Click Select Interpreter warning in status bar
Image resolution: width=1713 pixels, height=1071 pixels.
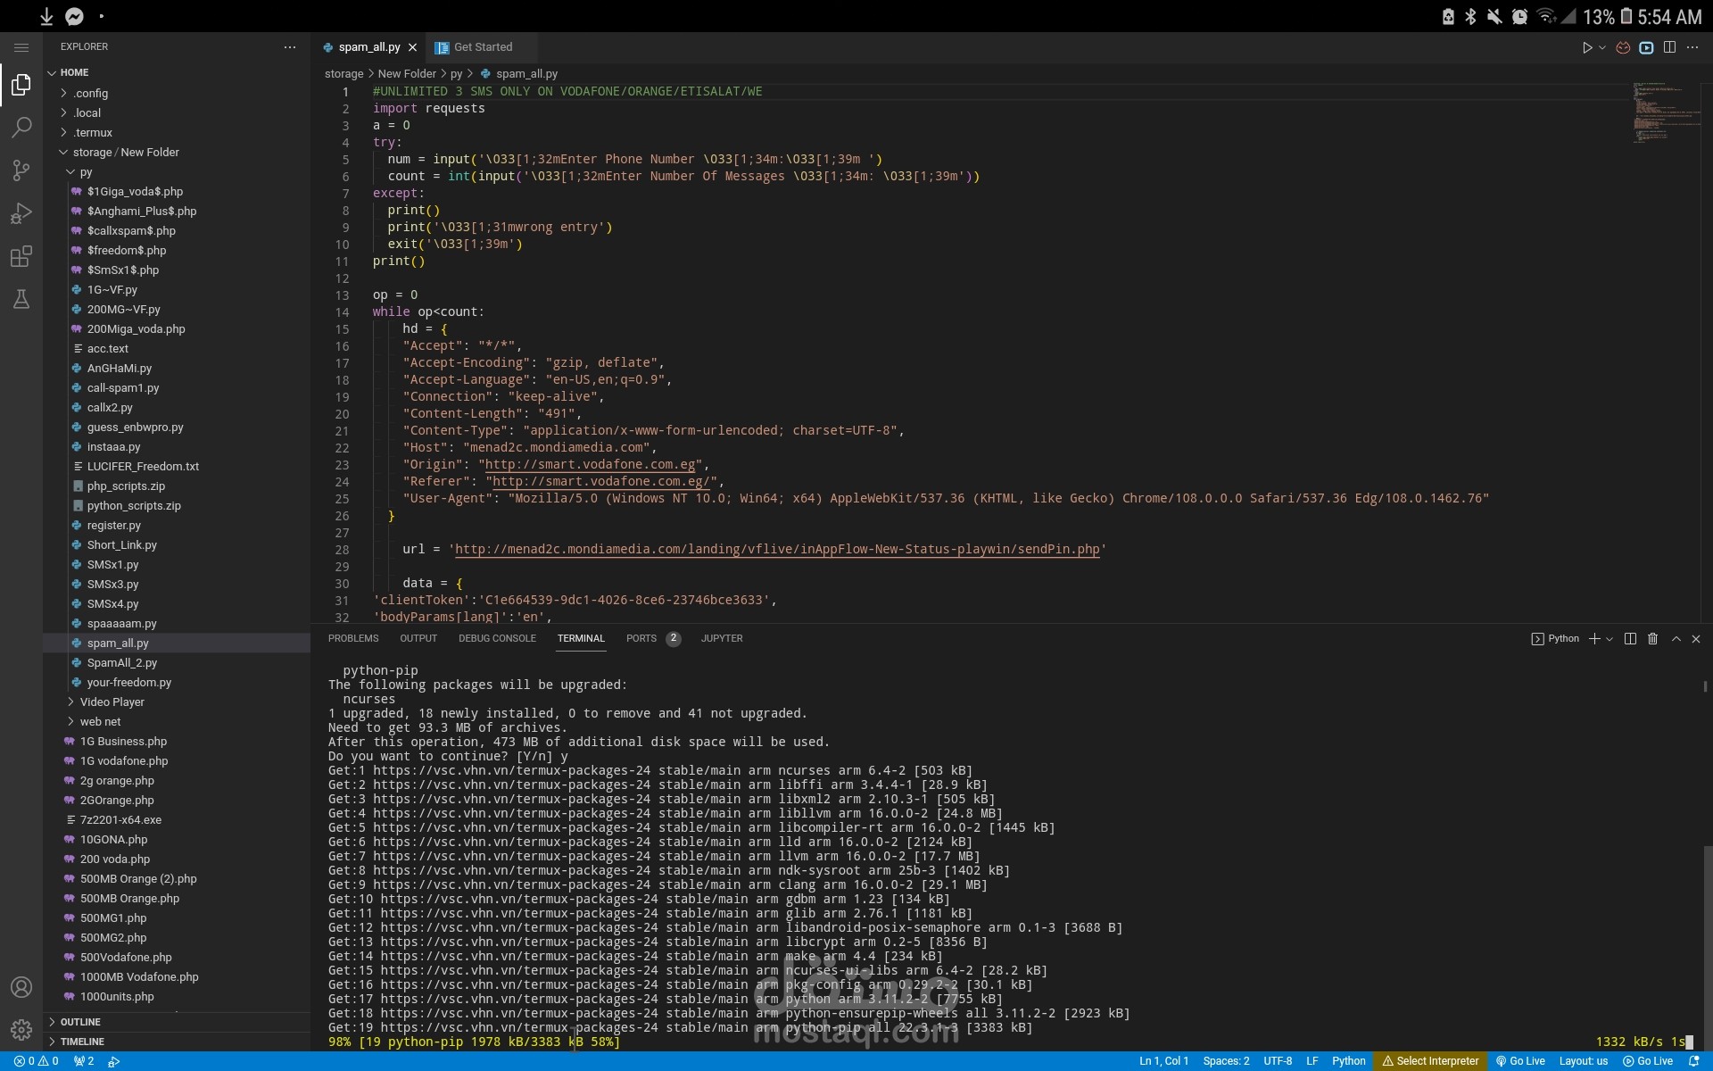click(1430, 1061)
